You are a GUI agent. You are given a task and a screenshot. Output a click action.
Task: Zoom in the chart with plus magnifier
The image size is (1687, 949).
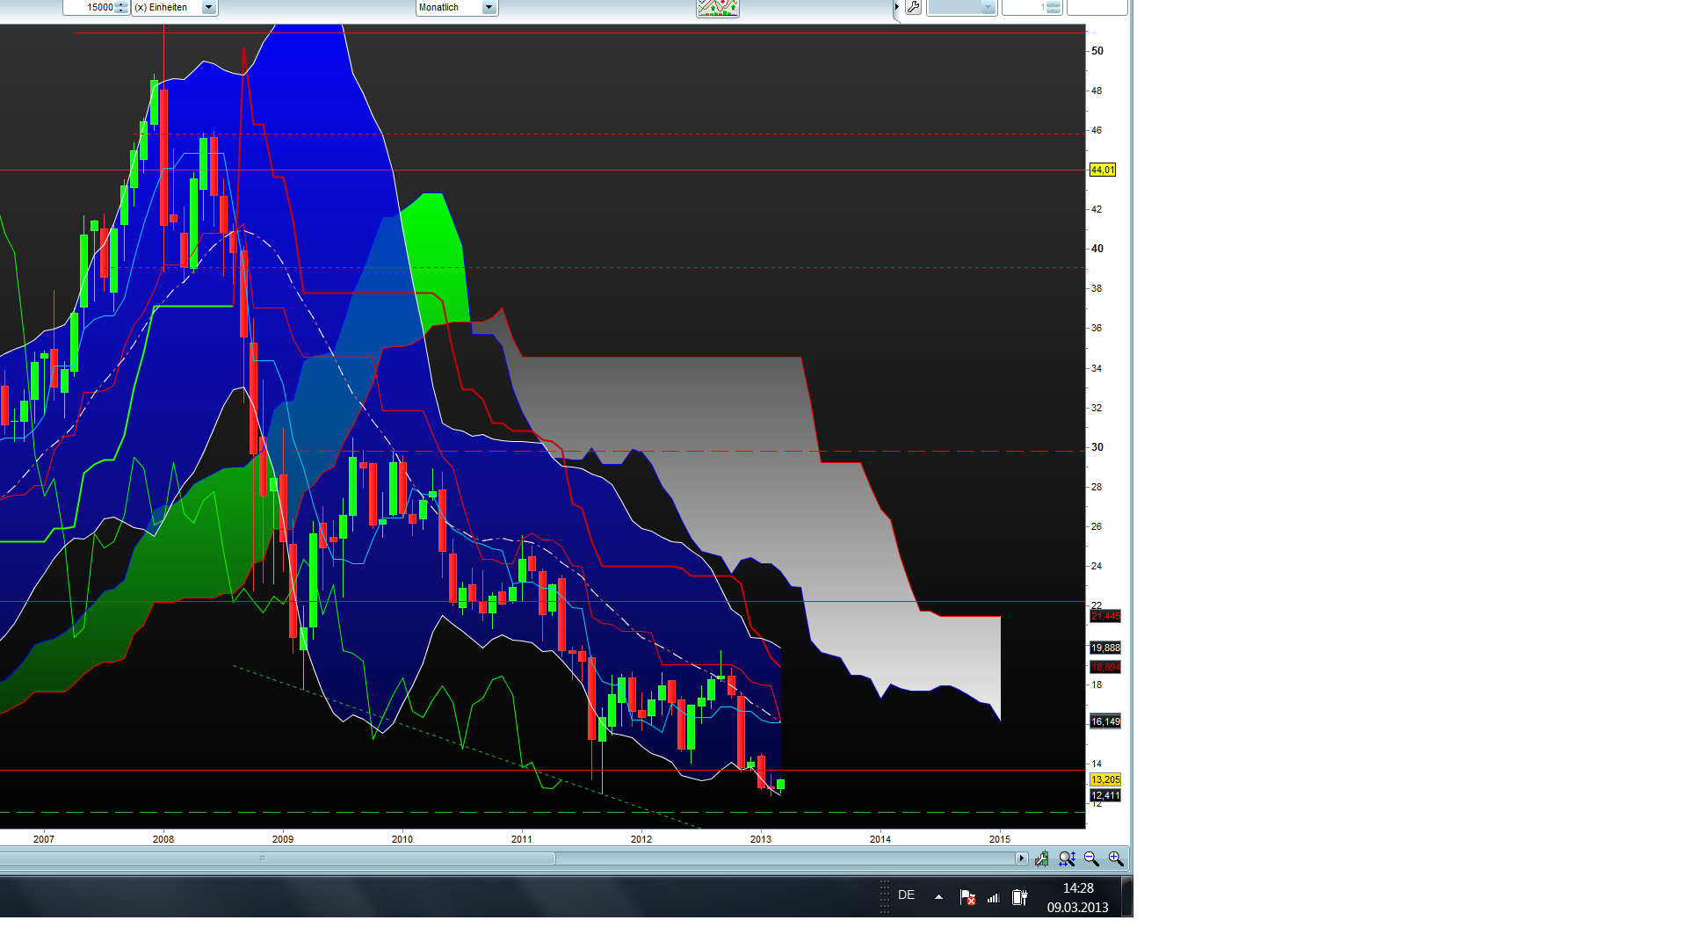click(1116, 858)
